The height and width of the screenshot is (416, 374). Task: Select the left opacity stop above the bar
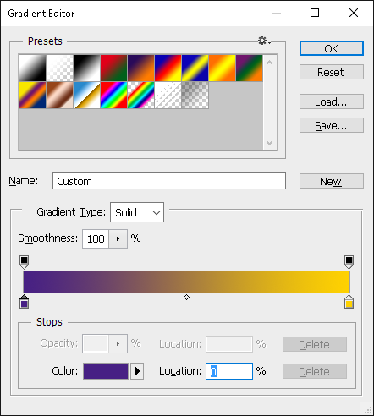25,262
